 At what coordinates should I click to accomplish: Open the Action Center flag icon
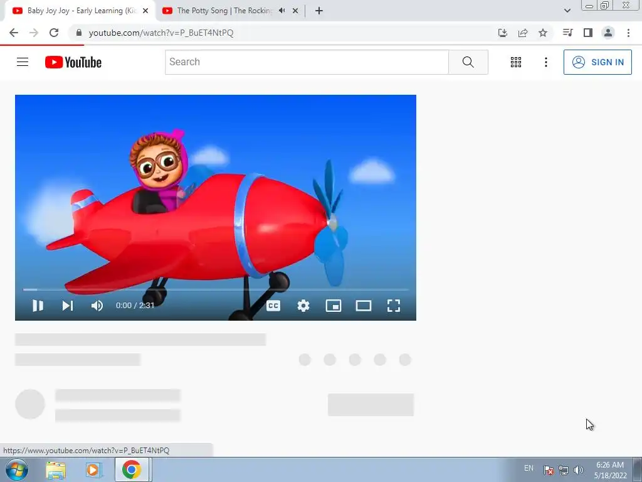point(548,469)
